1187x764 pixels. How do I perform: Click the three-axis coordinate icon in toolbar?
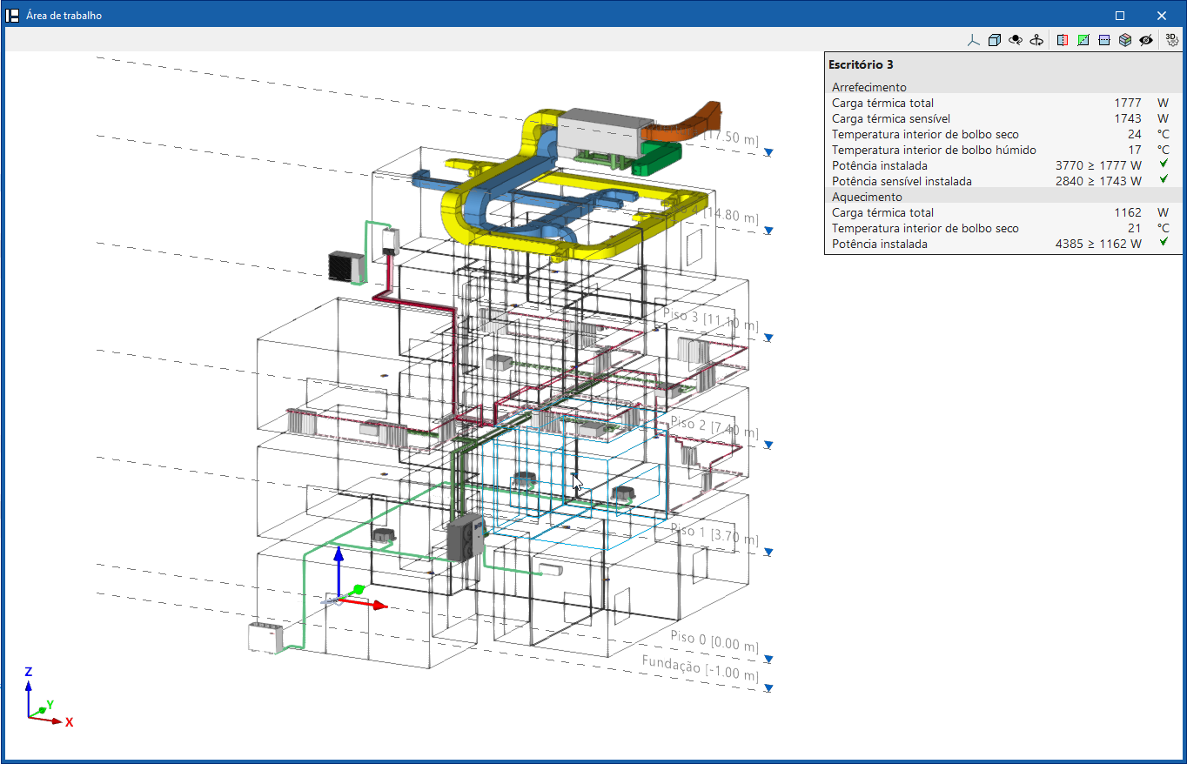click(974, 40)
